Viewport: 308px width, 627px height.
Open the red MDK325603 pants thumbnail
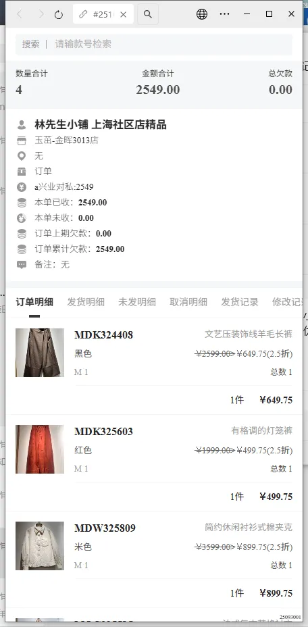pos(40,449)
